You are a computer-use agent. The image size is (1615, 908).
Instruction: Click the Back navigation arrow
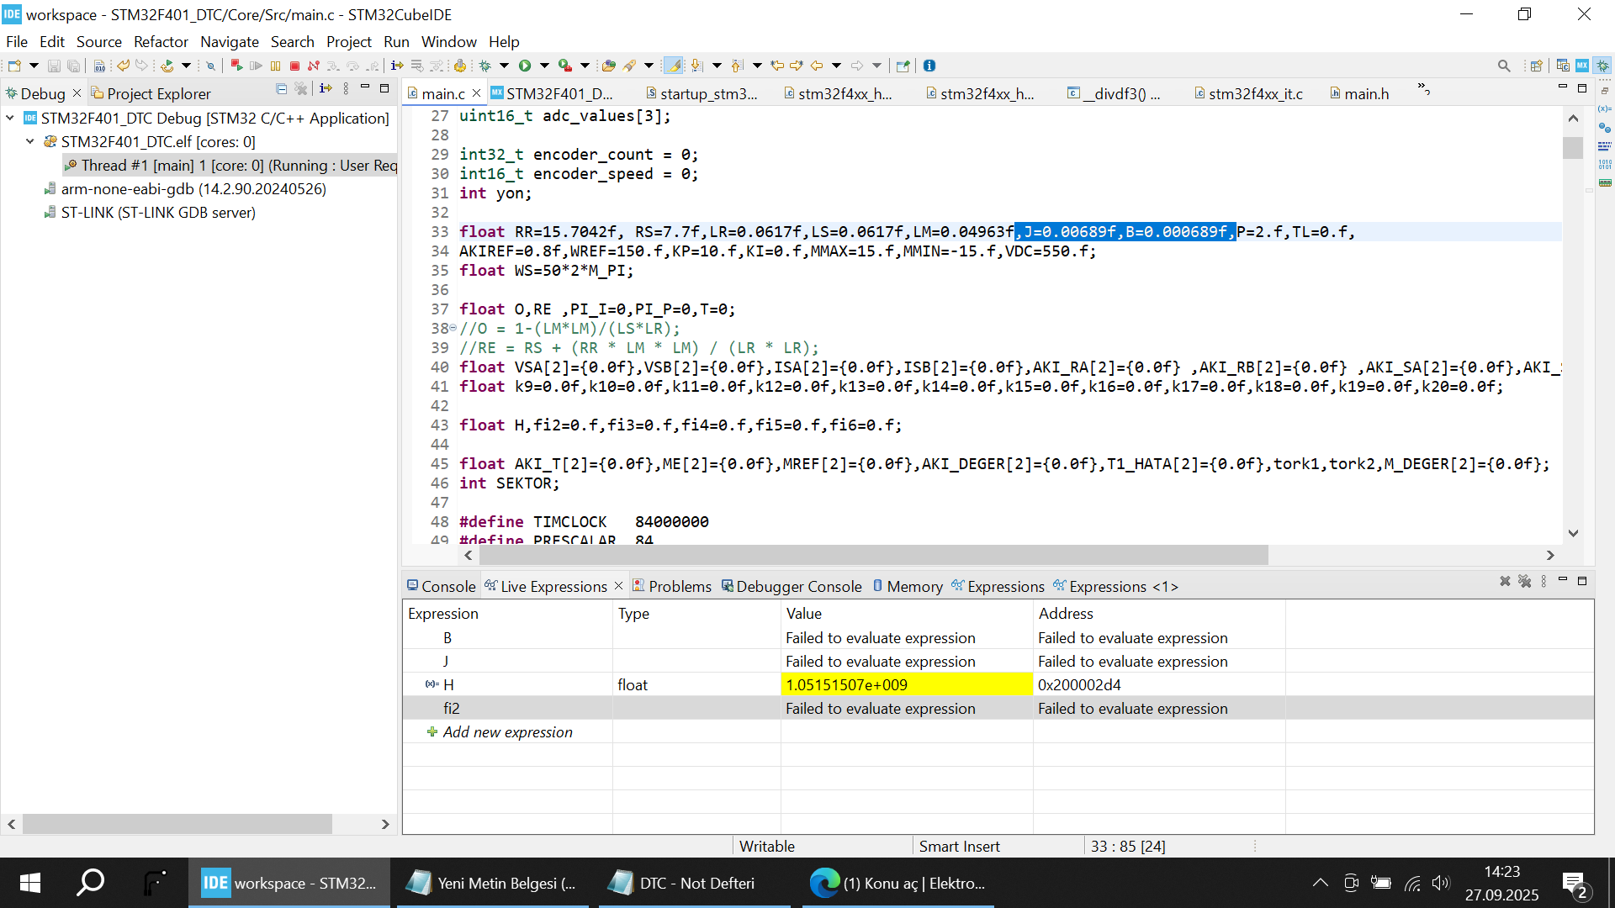pyautogui.click(x=817, y=66)
